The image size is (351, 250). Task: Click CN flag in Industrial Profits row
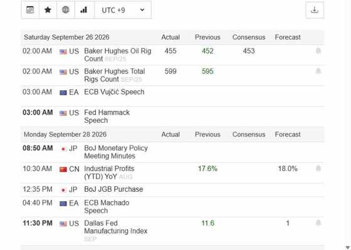(x=63, y=169)
